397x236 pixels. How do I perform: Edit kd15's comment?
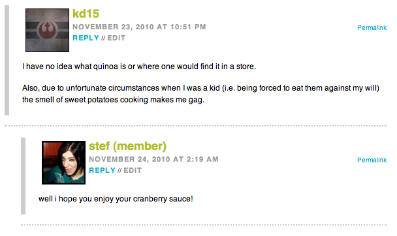pos(116,38)
